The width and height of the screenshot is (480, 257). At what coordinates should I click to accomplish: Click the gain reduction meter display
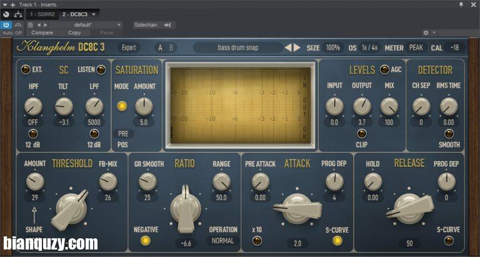pyautogui.click(x=240, y=106)
